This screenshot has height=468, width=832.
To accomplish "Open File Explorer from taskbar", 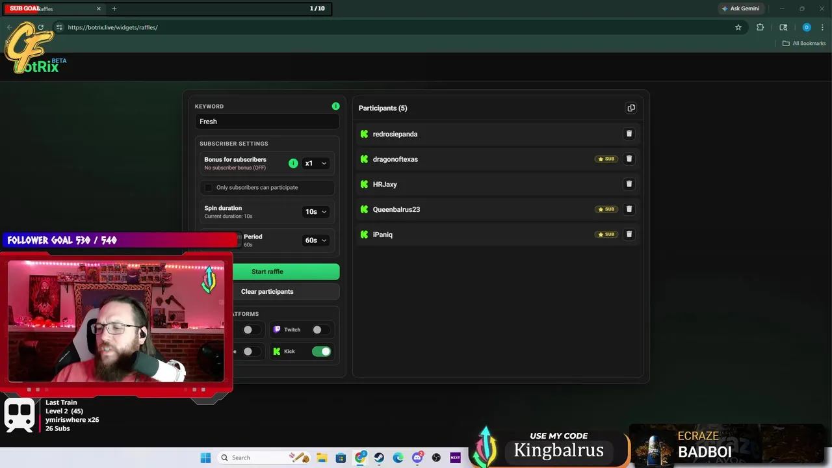I will click(322, 458).
